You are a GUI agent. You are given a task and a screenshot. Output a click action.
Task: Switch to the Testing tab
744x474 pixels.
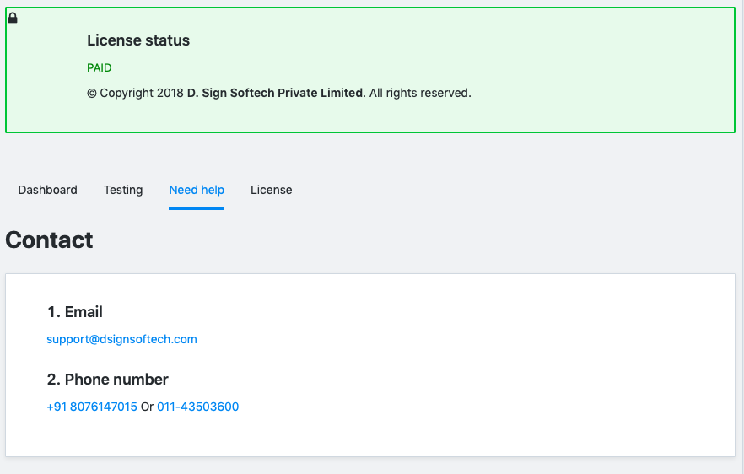[123, 190]
